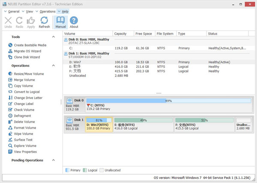Click the Check Volume icon
The height and width of the screenshot is (183, 257).
pyautogui.click(x=10, y=110)
